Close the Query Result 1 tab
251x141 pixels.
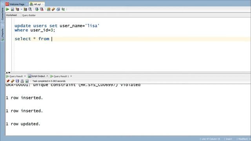coord(71,76)
